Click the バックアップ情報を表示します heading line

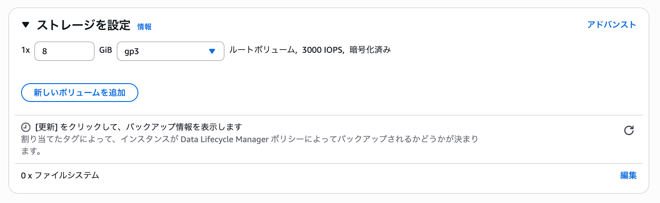coord(139,127)
